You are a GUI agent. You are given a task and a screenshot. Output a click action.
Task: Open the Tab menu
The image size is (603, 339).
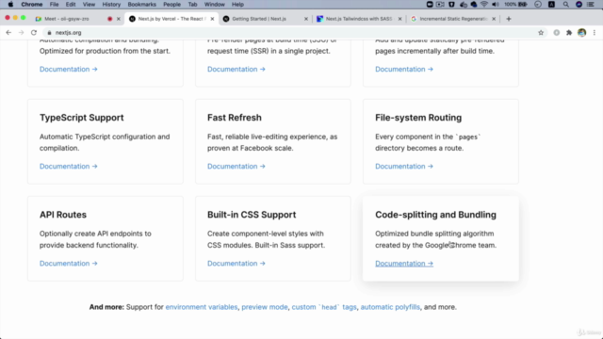pyautogui.click(x=192, y=4)
